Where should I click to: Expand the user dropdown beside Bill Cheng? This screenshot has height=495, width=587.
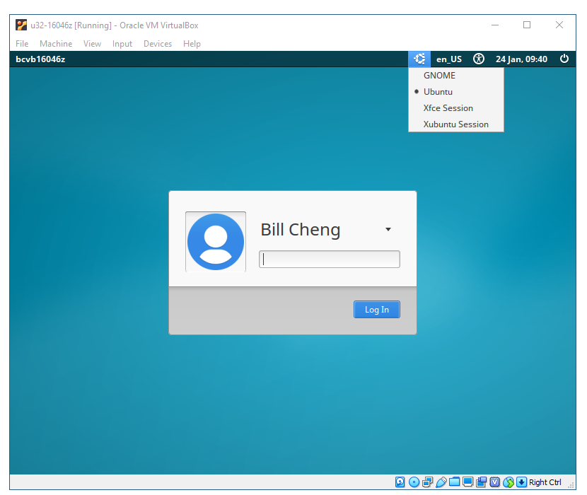pyautogui.click(x=388, y=230)
